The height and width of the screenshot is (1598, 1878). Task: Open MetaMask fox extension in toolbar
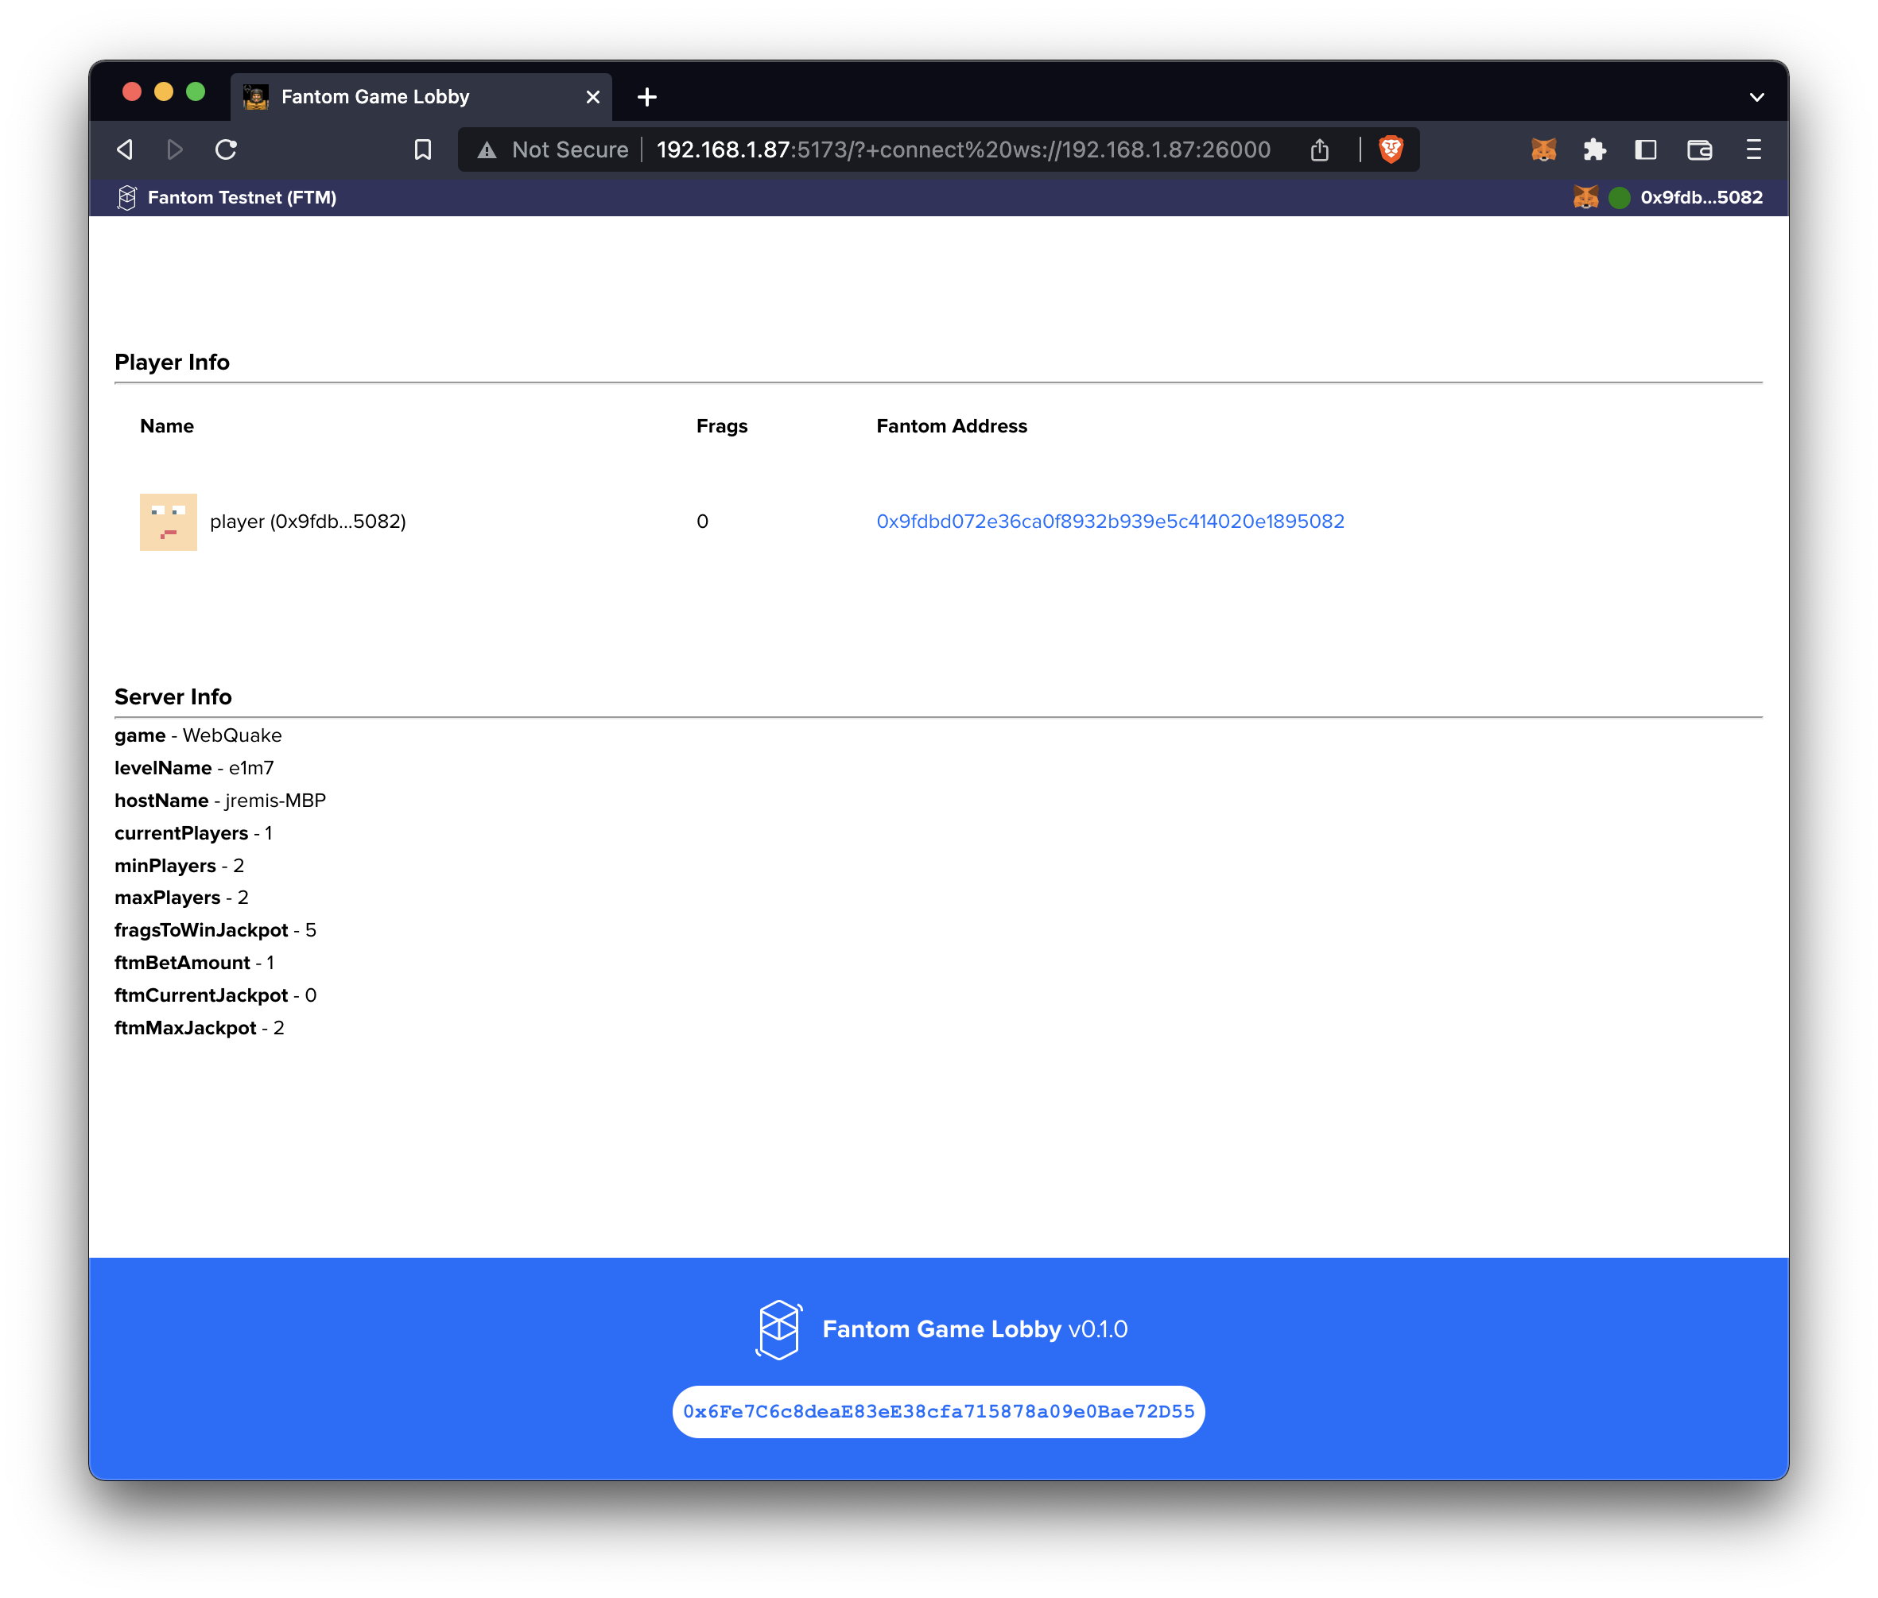[x=1542, y=149]
